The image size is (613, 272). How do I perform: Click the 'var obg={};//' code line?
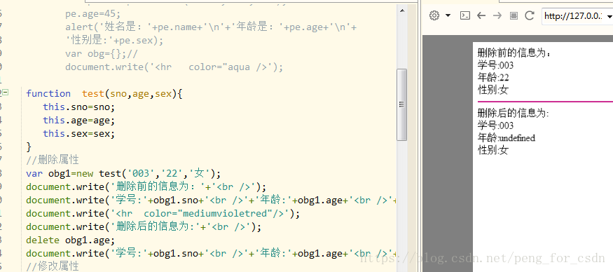point(102,53)
